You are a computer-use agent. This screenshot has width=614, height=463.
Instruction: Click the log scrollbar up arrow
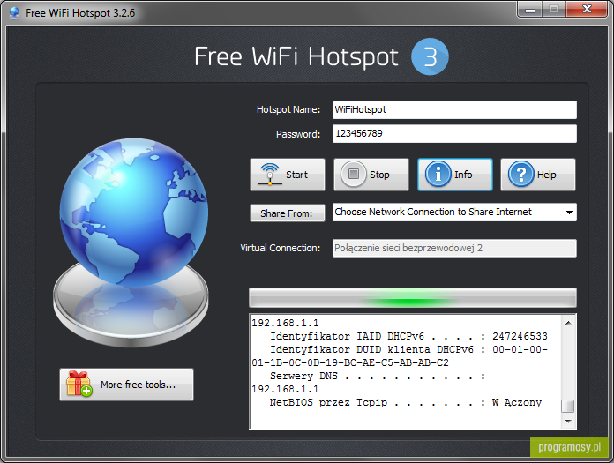pyautogui.click(x=568, y=323)
